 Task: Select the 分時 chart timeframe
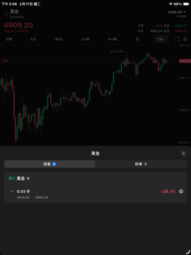9,39
